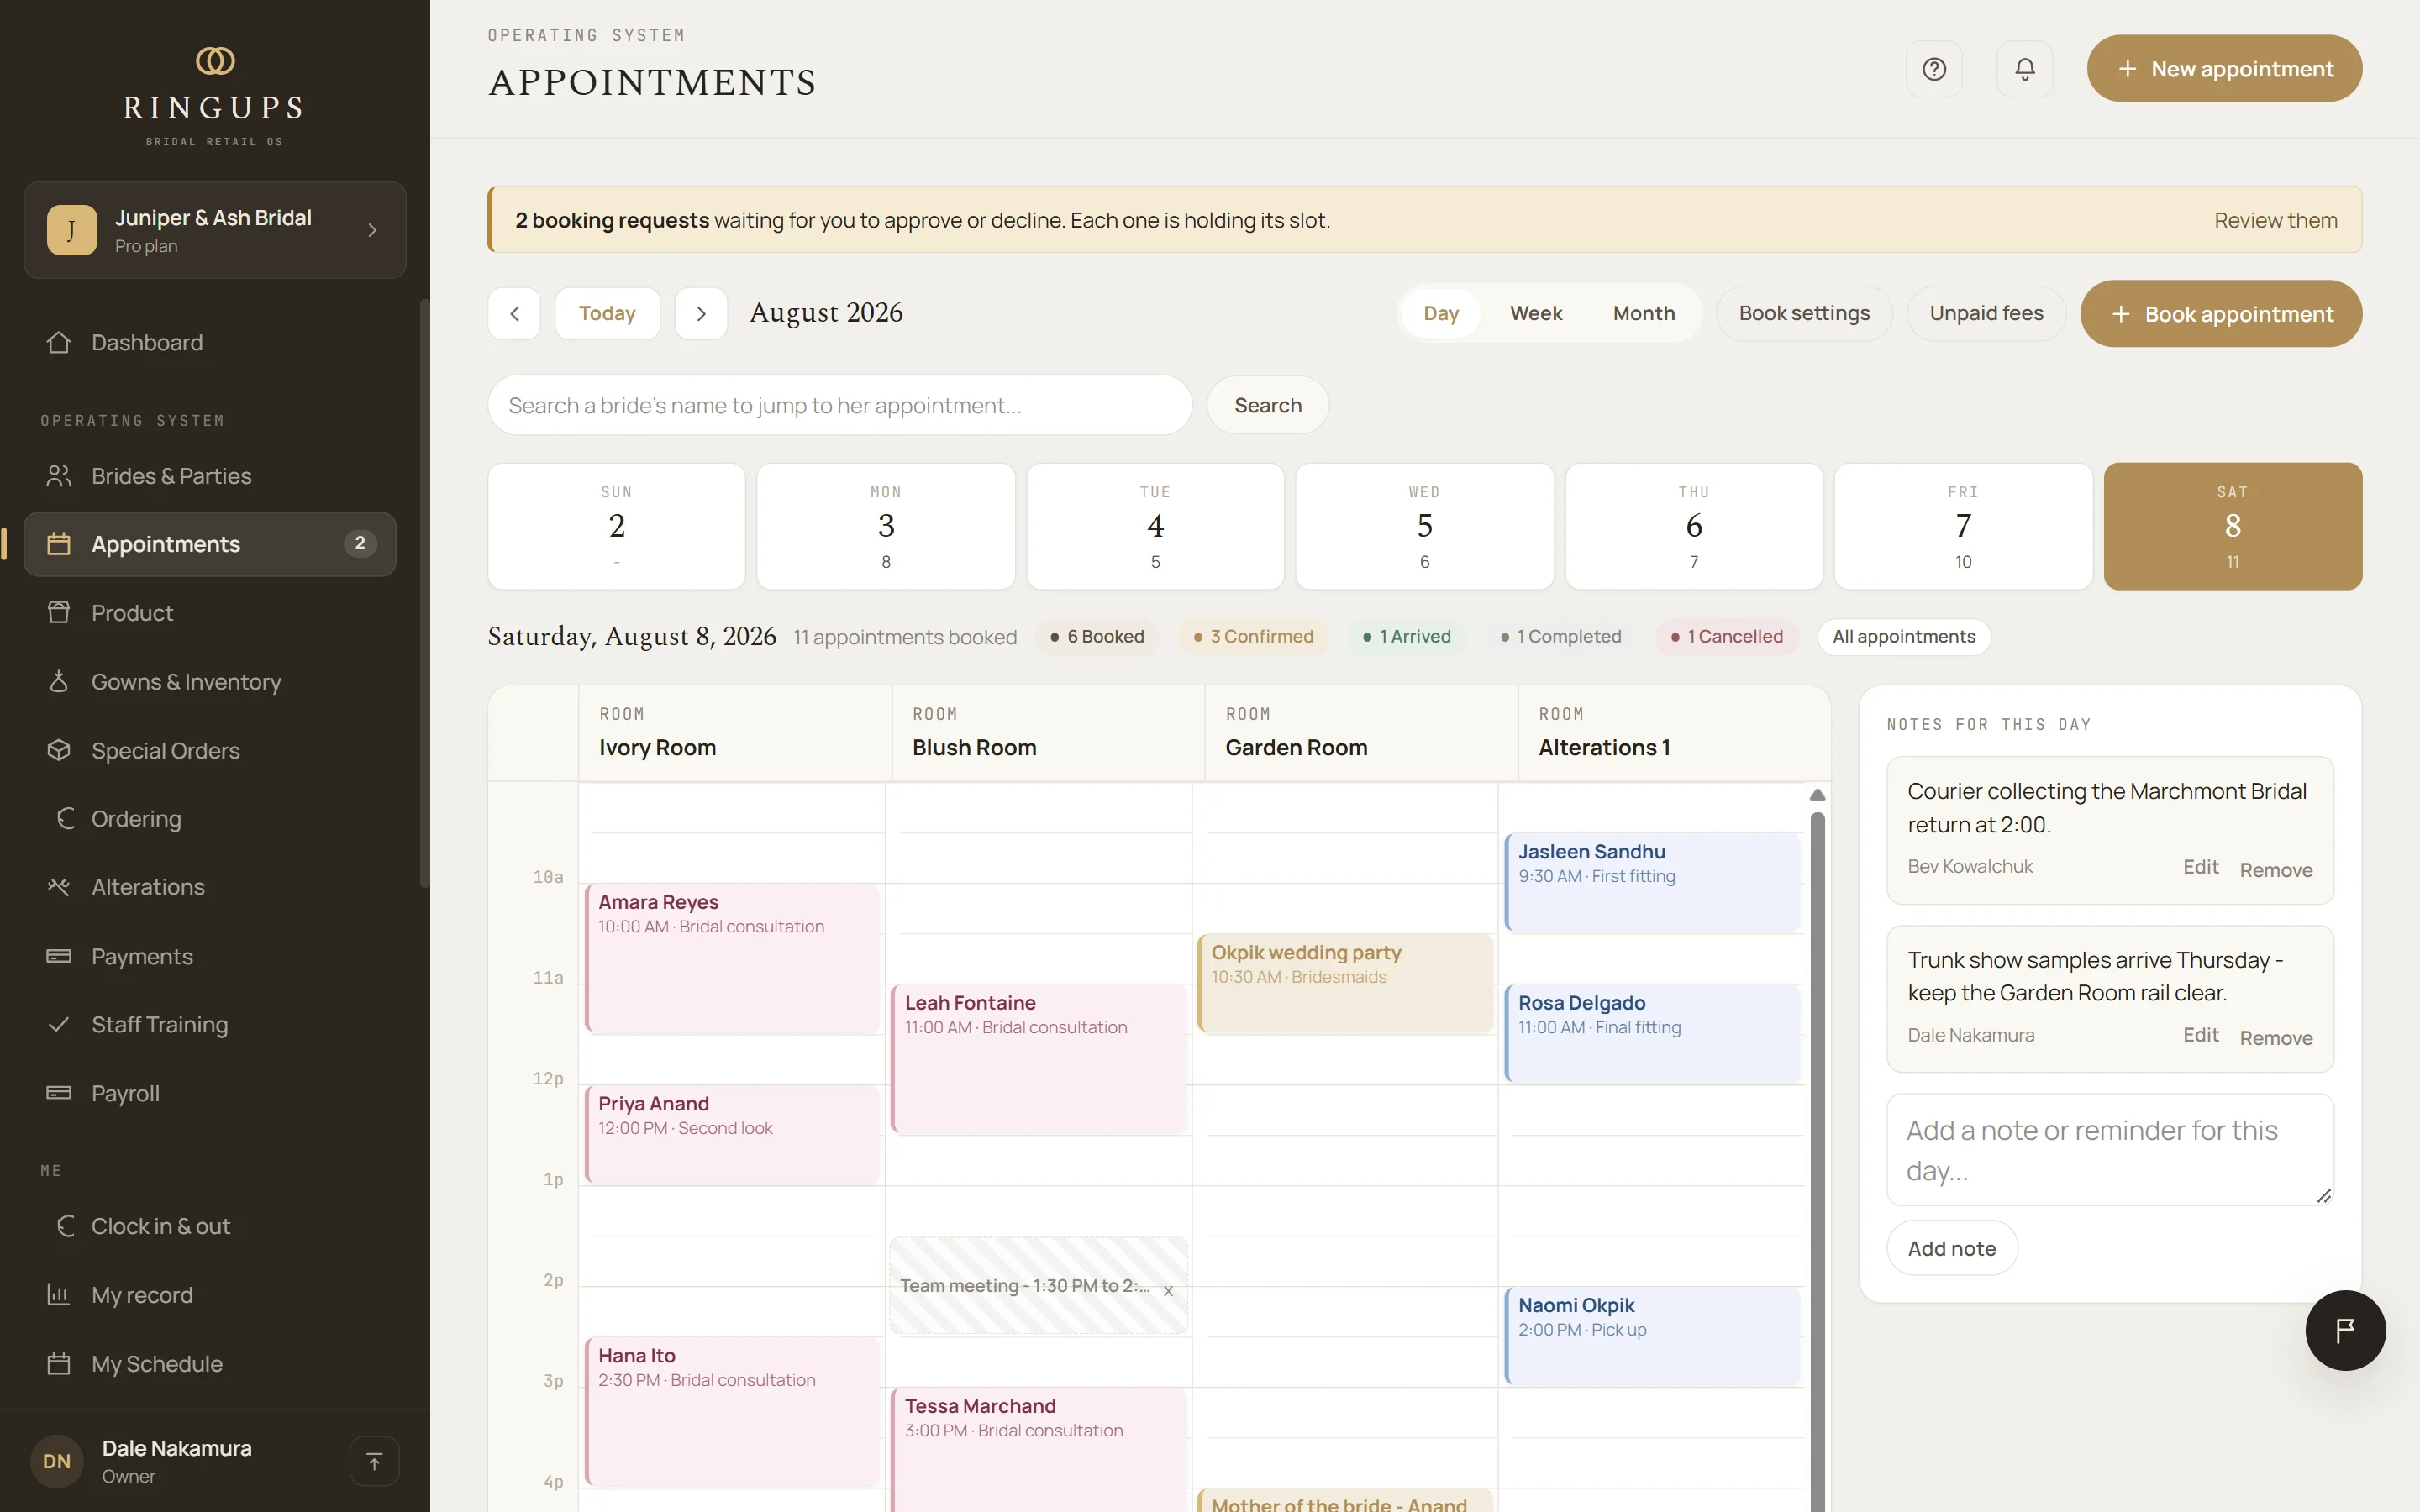Switch to Month view
The height and width of the screenshot is (1512, 2420).
click(x=1643, y=313)
